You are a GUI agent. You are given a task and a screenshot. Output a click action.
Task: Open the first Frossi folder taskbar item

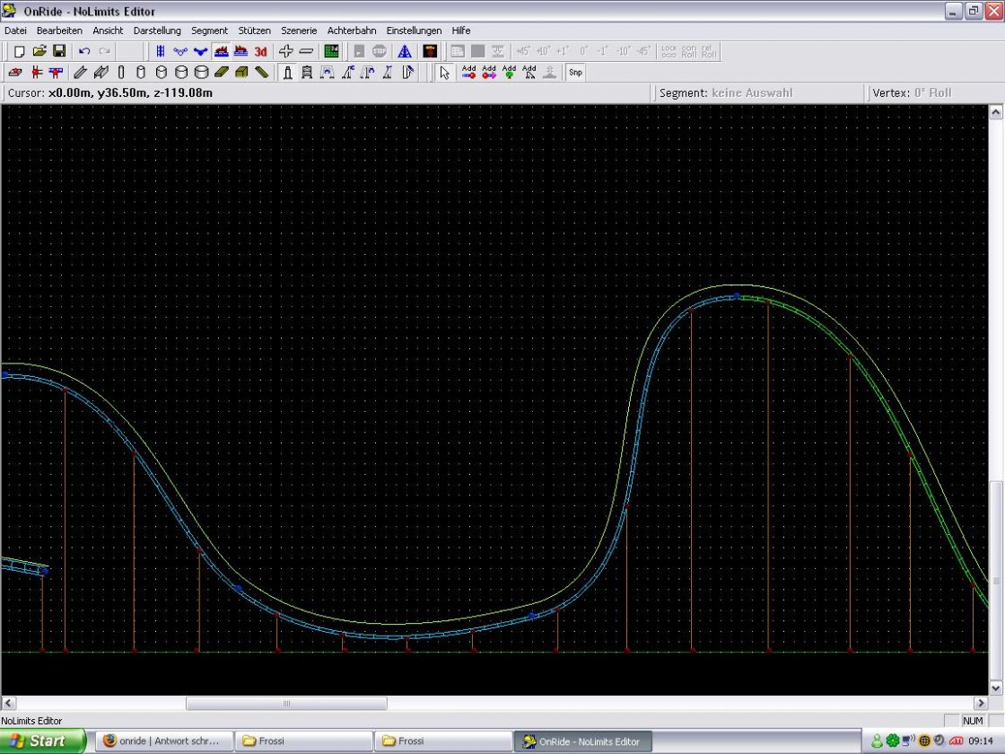[304, 741]
